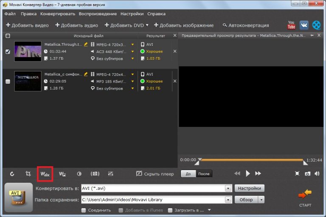Expand the Папка сохранения path dropdown
This screenshot has width=326, height=217.
point(228,200)
